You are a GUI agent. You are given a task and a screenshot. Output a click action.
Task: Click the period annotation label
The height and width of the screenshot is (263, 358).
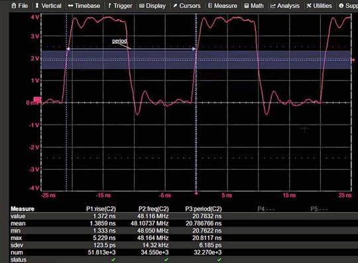(x=119, y=41)
